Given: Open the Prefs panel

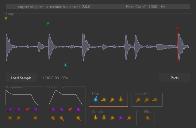Looking at the screenshot, I should (175, 78).
